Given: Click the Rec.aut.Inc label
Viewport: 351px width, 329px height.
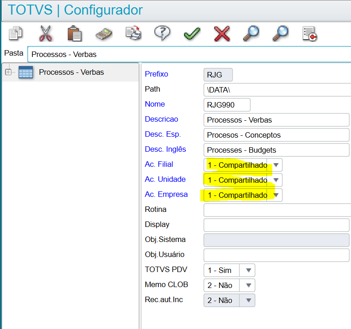Looking at the screenshot, I should [164, 299].
